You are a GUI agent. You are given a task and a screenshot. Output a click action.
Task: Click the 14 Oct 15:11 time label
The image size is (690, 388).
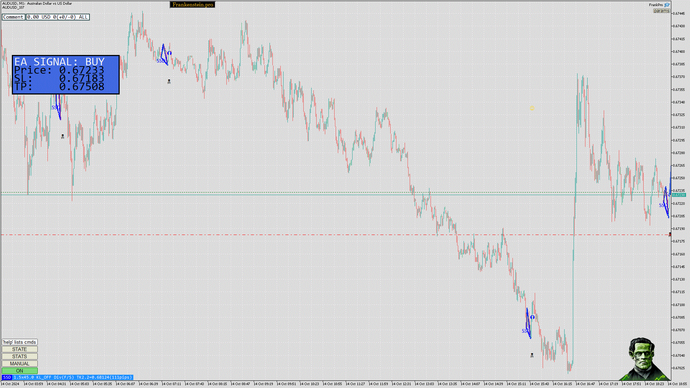click(516, 384)
